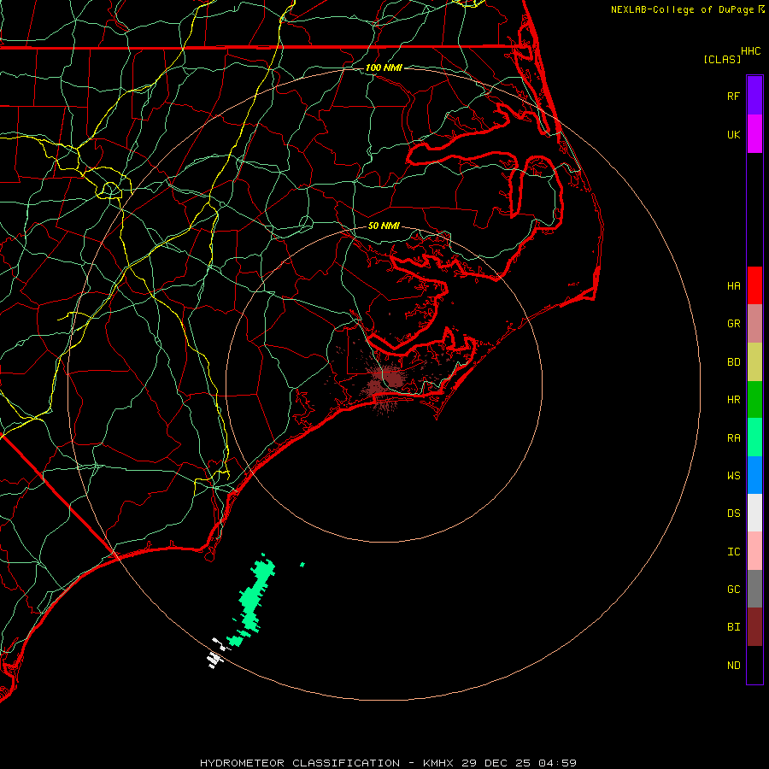Click the BI brown legend swatch
769x769 pixels.
754,627
